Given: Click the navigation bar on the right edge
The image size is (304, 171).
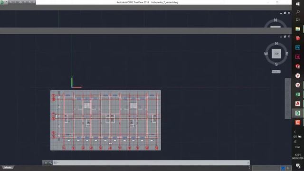Looking at the screenshot, I should pos(288,98).
